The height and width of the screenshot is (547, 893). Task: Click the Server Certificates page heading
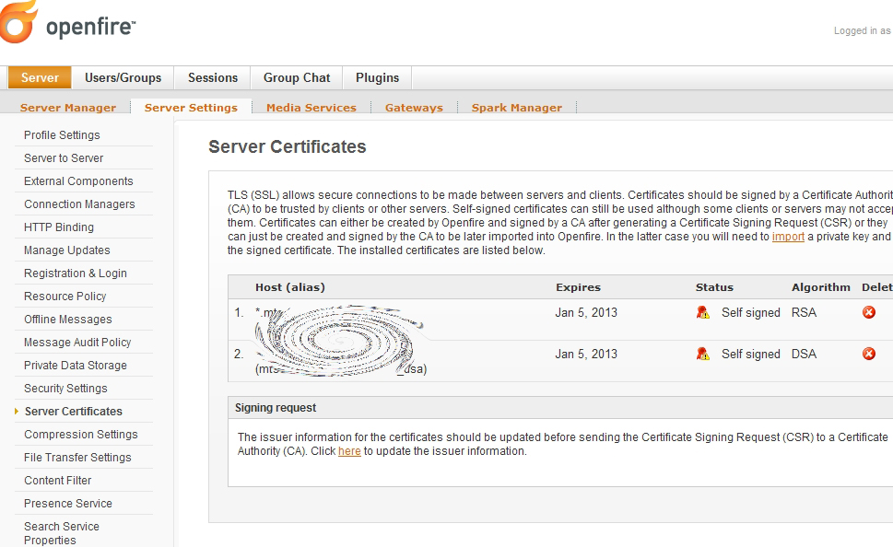[287, 146]
